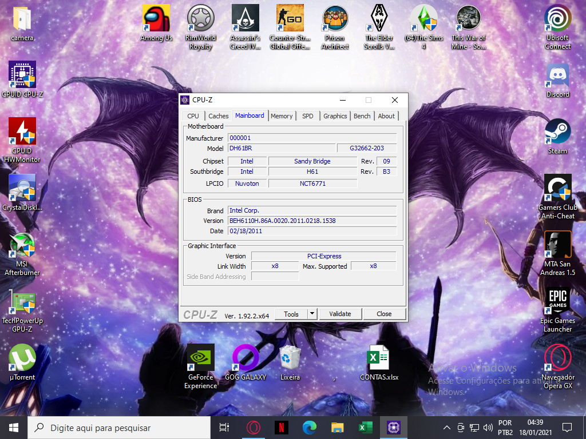Open Epic Games Launcher icon
586x439 pixels.
pos(557,310)
